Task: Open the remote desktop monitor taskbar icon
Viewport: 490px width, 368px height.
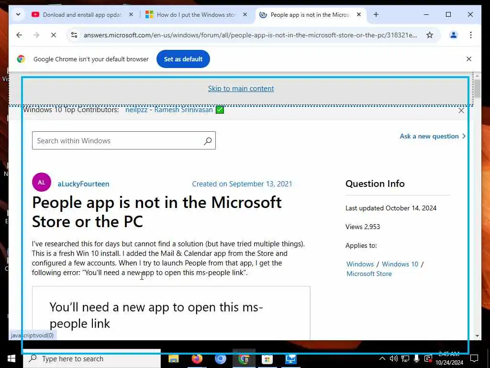Action: 290,358
